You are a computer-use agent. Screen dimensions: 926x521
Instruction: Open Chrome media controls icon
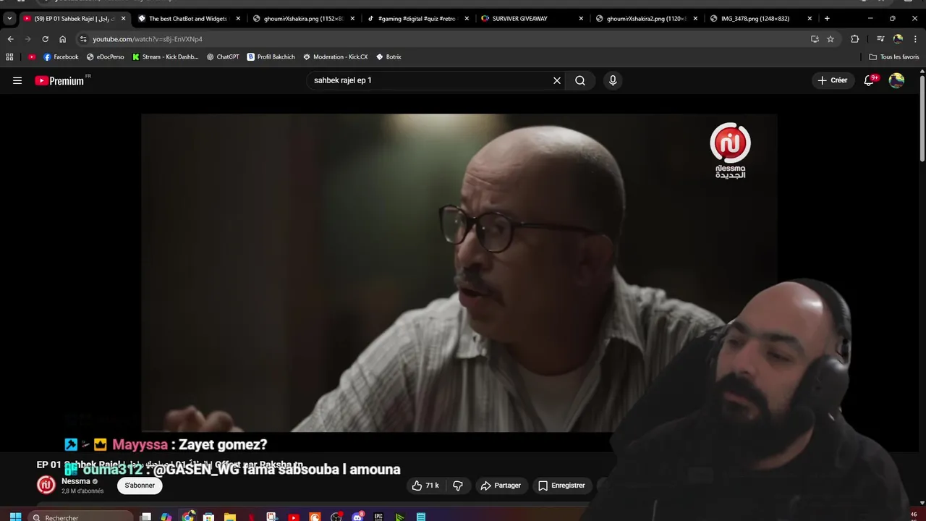click(x=880, y=39)
